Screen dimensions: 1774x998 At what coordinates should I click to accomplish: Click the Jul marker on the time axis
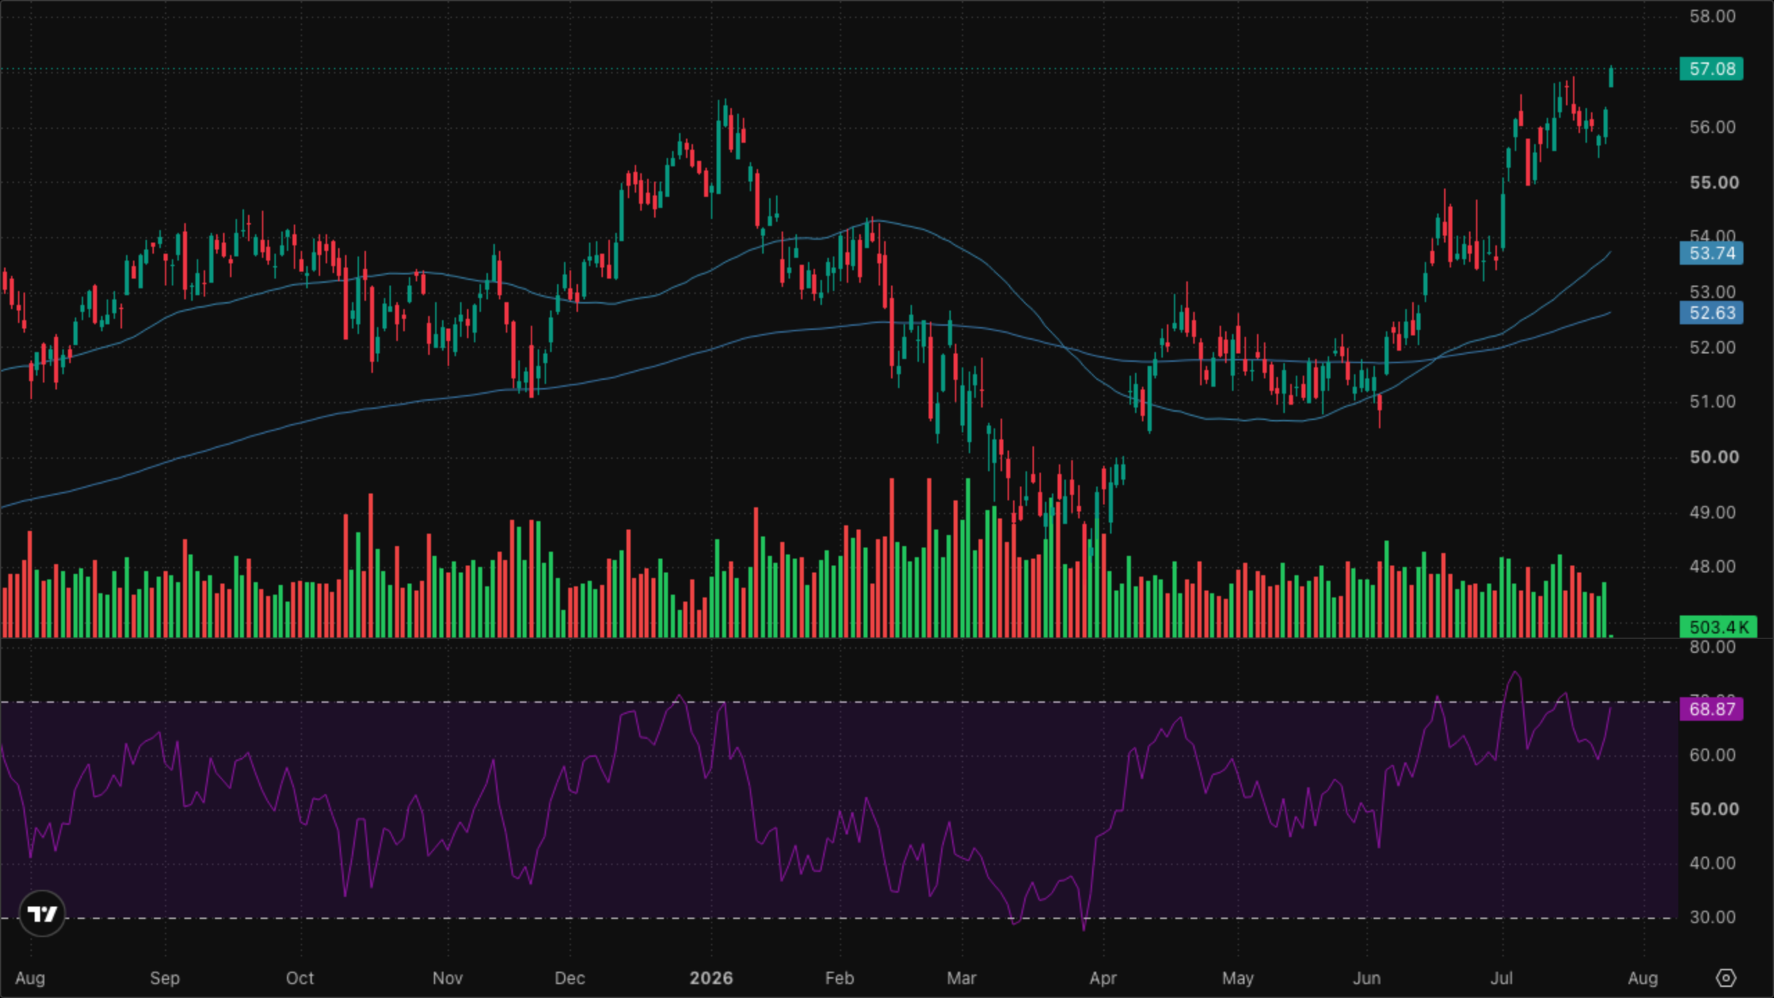tap(1502, 978)
